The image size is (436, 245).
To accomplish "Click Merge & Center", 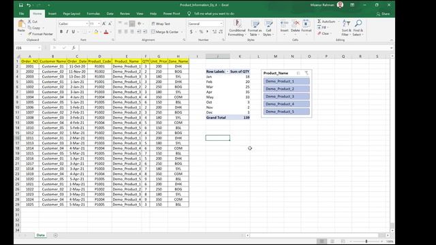I will [165, 32].
